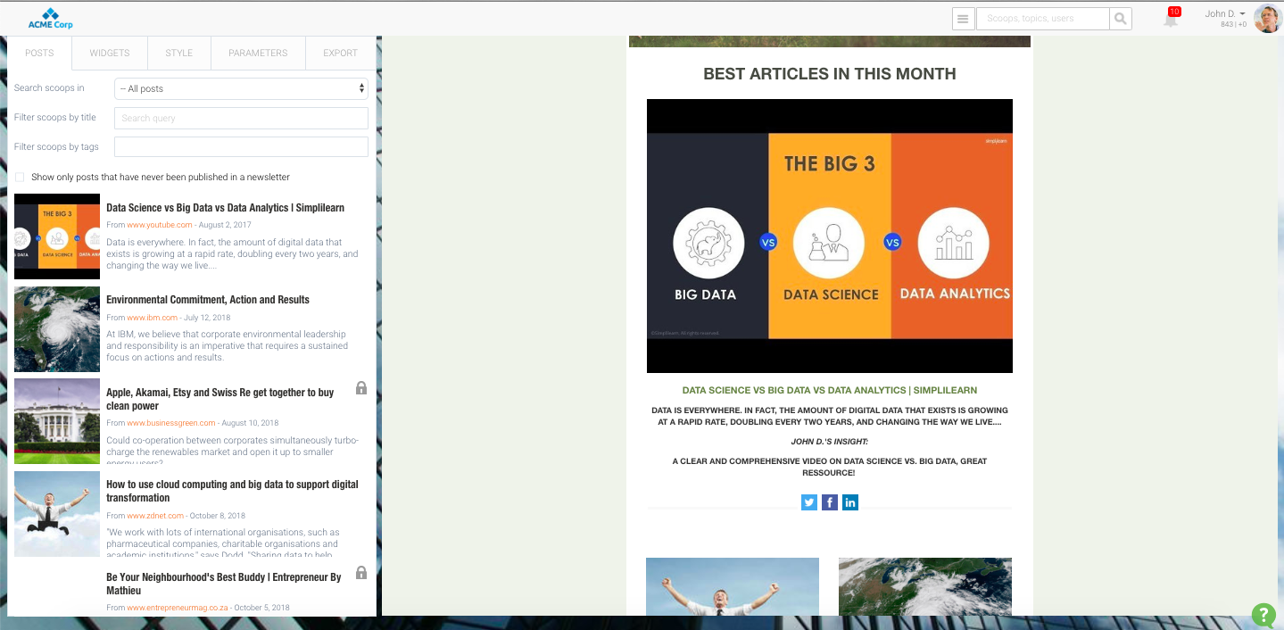
Task: Switch to the Parameters tab
Action: (258, 53)
